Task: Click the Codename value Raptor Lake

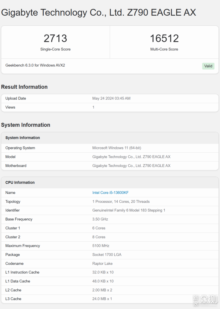Action: [102, 264]
